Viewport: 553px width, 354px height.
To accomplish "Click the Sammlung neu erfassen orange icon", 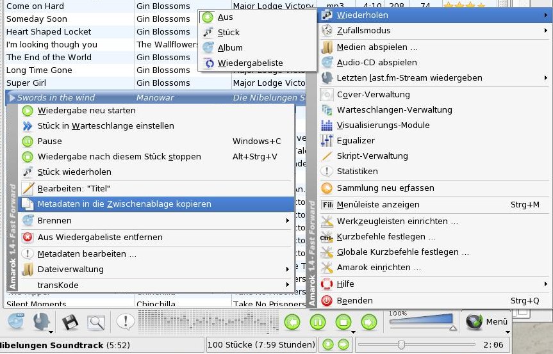I will [x=327, y=188].
